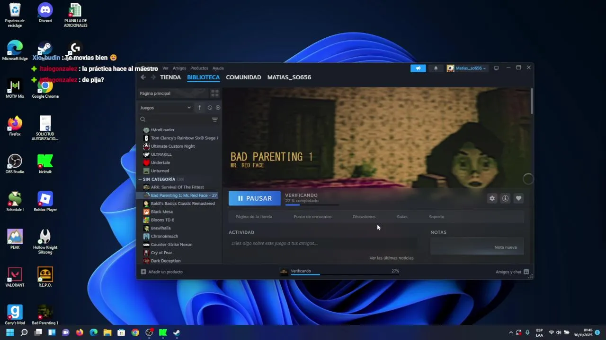Click the activity status input field
The image size is (606, 340).
323,244
